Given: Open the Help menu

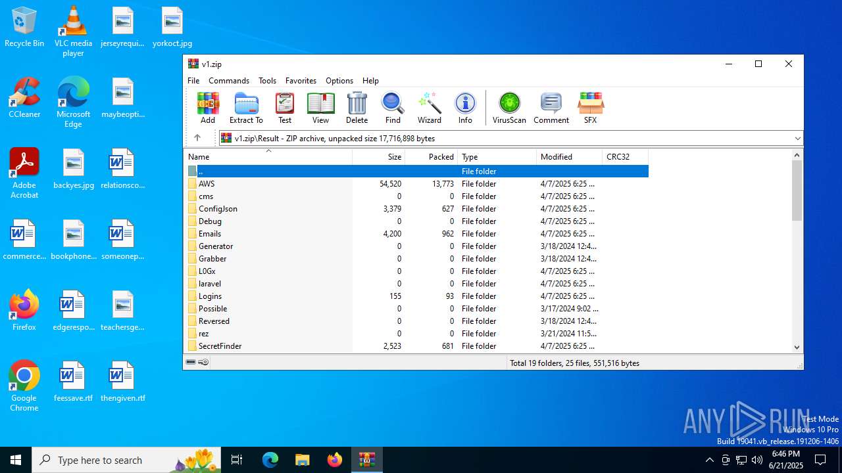Looking at the screenshot, I should [370, 80].
